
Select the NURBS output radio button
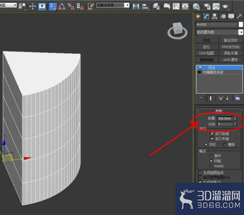click(211, 166)
